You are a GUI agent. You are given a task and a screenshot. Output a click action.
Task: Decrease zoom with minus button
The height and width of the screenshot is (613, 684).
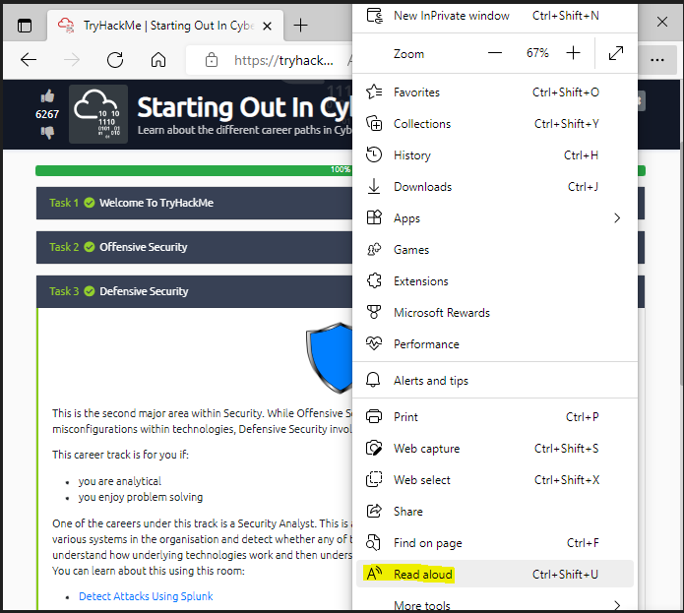[495, 53]
